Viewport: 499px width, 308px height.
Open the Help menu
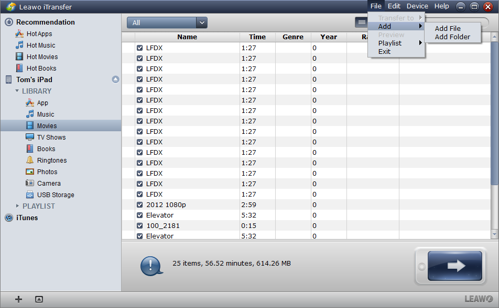(442, 6)
